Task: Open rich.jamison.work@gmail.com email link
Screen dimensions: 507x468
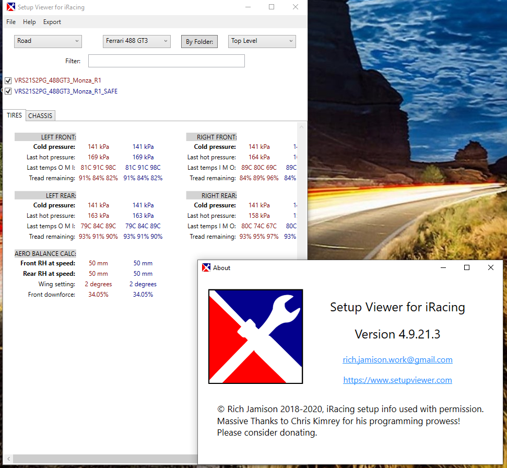Action: (x=397, y=360)
